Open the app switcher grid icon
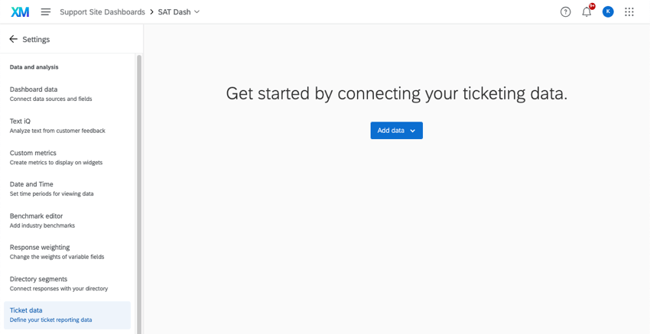The image size is (650, 334). (x=629, y=12)
